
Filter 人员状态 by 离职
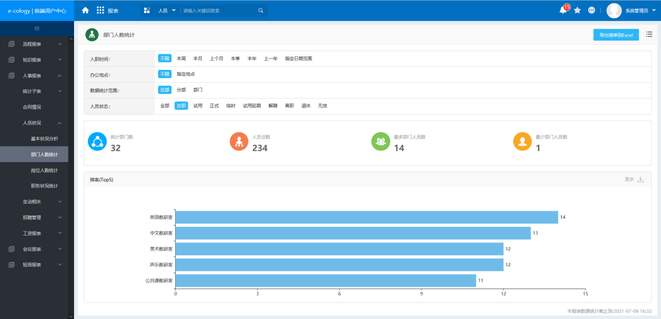tap(290, 106)
